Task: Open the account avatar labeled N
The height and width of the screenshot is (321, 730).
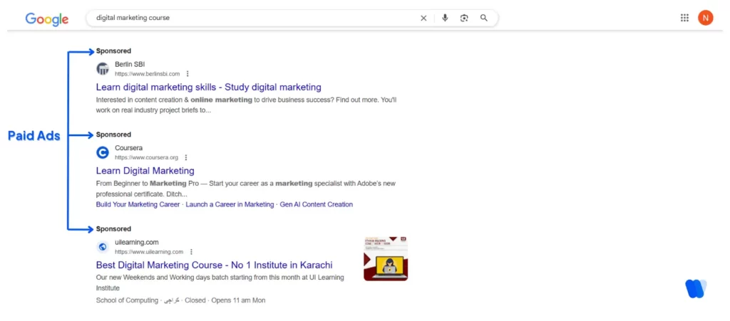Action: click(x=705, y=18)
